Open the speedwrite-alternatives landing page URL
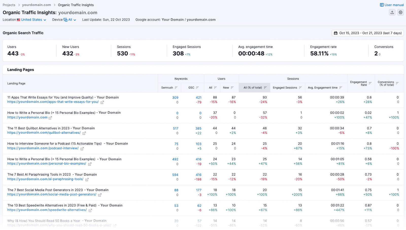The width and height of the screenshot is (406, 230). coord(47,210)
